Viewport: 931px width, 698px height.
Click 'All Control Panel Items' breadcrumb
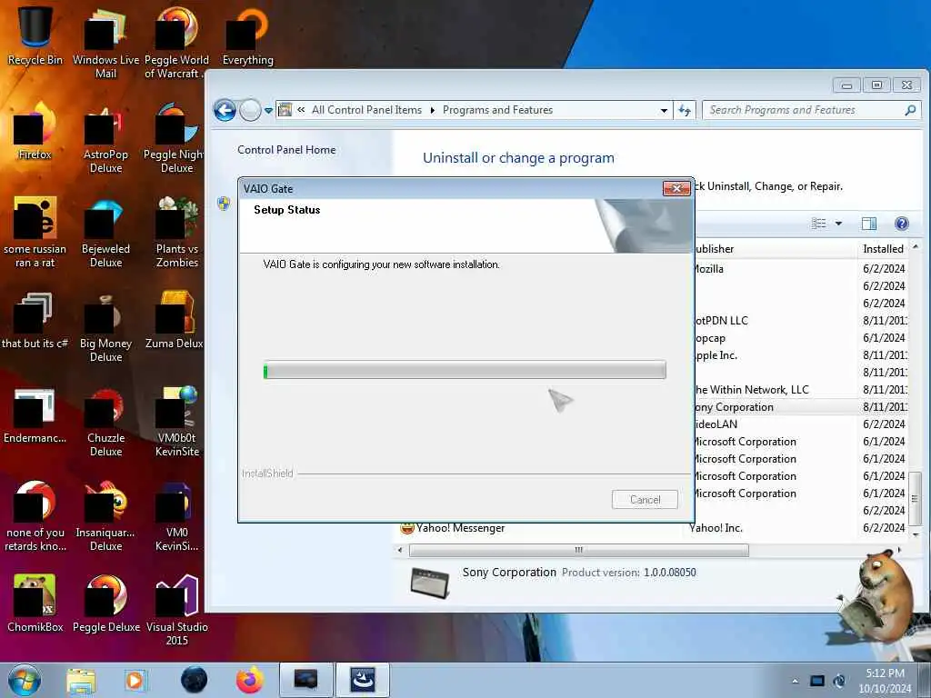[366, 110]
